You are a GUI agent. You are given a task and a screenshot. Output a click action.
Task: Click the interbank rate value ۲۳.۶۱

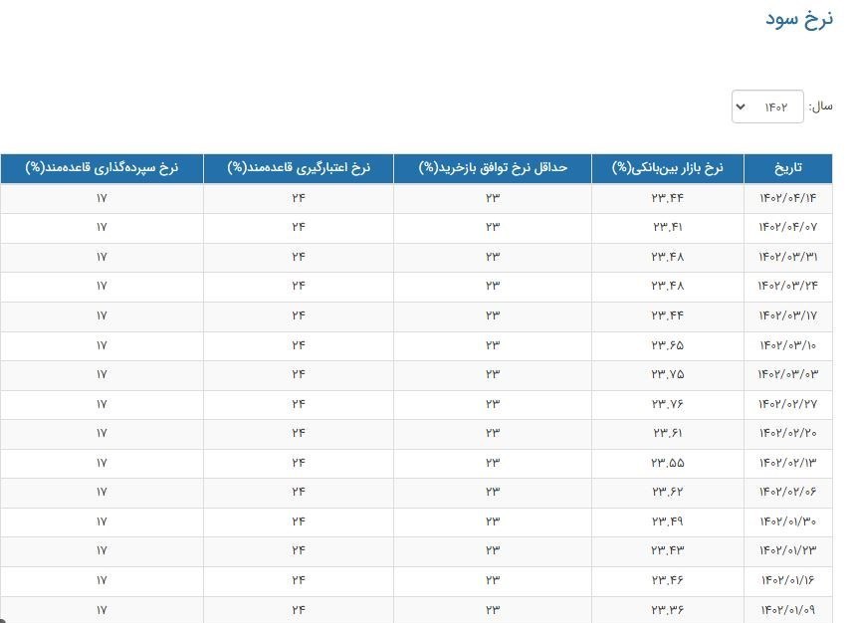coord(667,433)
